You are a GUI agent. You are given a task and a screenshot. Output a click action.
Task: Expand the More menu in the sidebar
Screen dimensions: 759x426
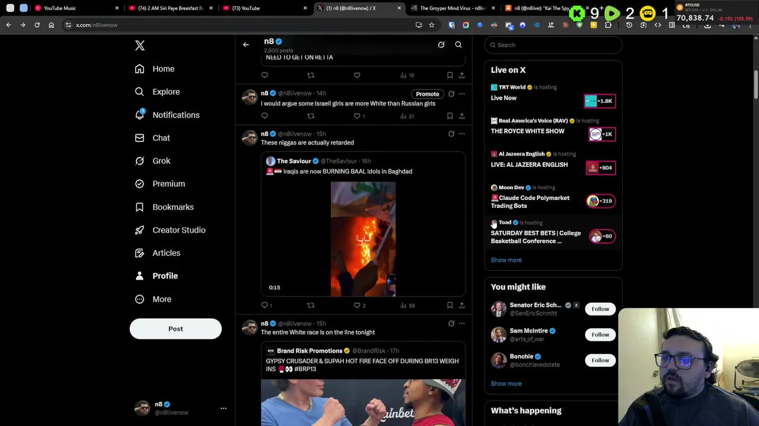click(154, 299)
